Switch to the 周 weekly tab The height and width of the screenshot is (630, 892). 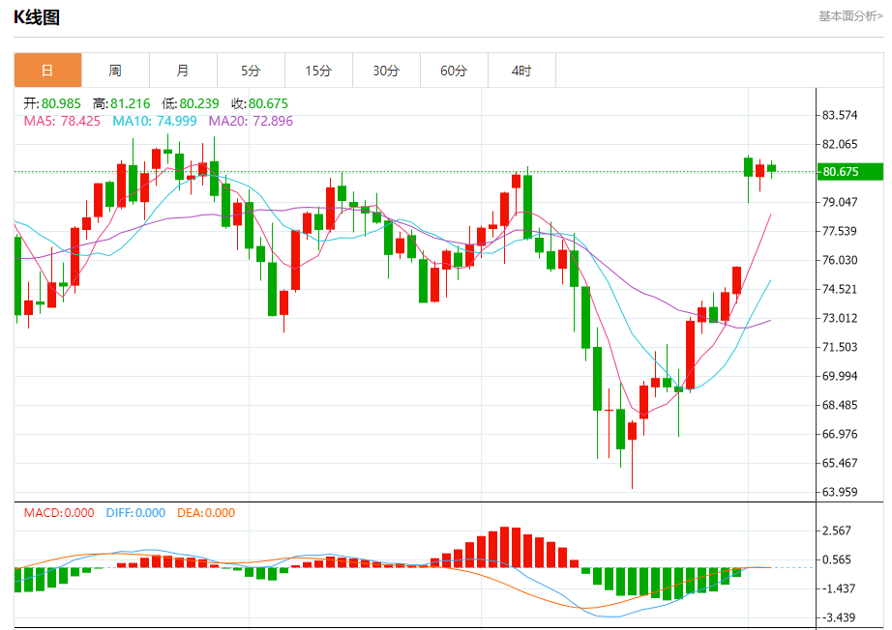[115, 71]
